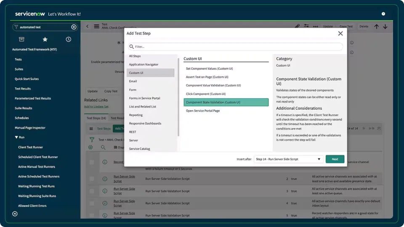Screen dimensions: 404x227
Task: Choose Set Component Values (Custom UI) step
Action: tap(226, 69)
